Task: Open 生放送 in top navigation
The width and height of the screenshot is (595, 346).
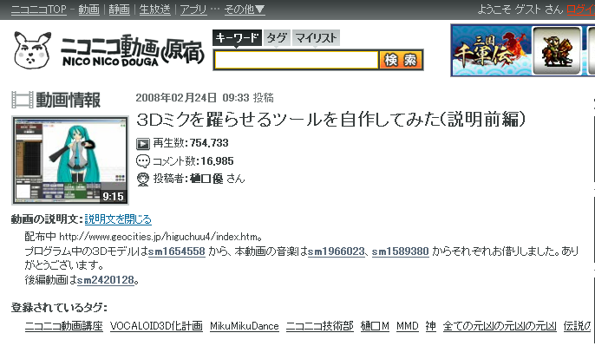Action: click(x=154, y=9)
